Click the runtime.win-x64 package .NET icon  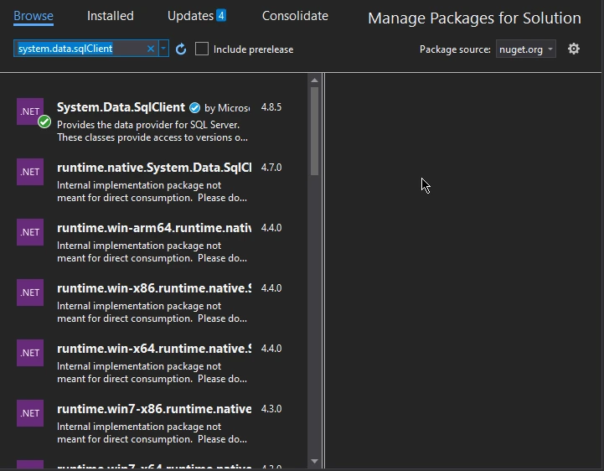pos(30,353)
